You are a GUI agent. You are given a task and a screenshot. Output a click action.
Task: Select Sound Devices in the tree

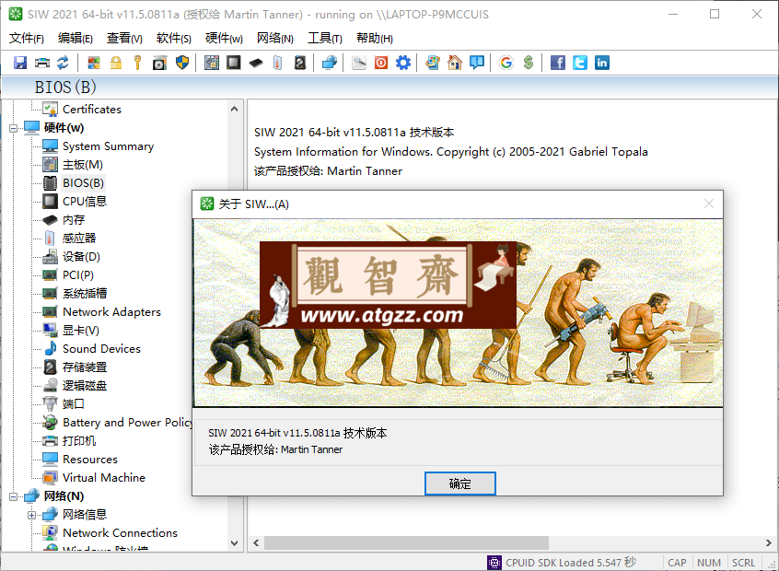[101, 348]
